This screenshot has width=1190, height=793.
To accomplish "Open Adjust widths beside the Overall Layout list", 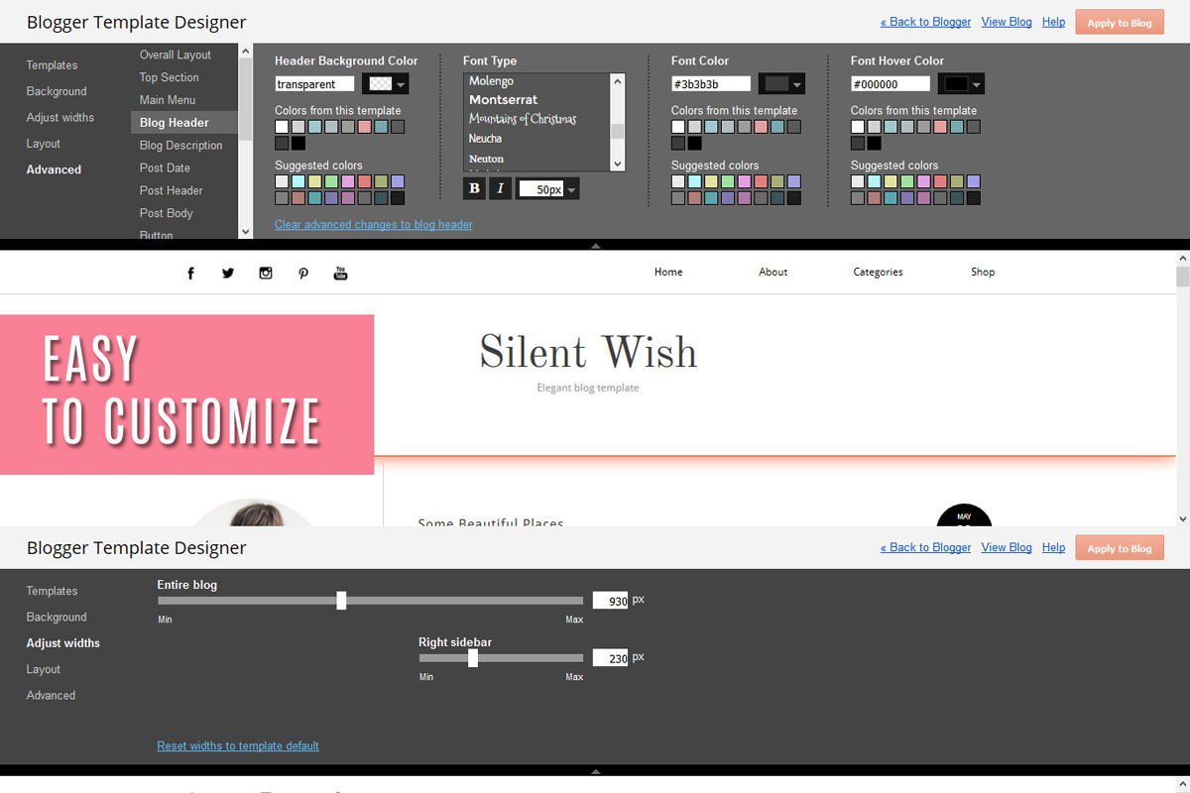I will pyautogui.click(x=60, y=117).
